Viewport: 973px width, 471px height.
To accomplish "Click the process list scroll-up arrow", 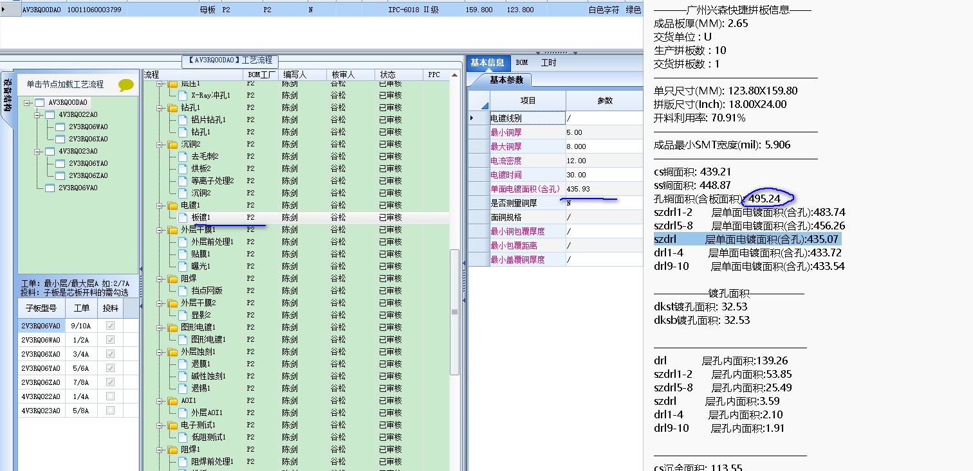I will click(454, 75).
